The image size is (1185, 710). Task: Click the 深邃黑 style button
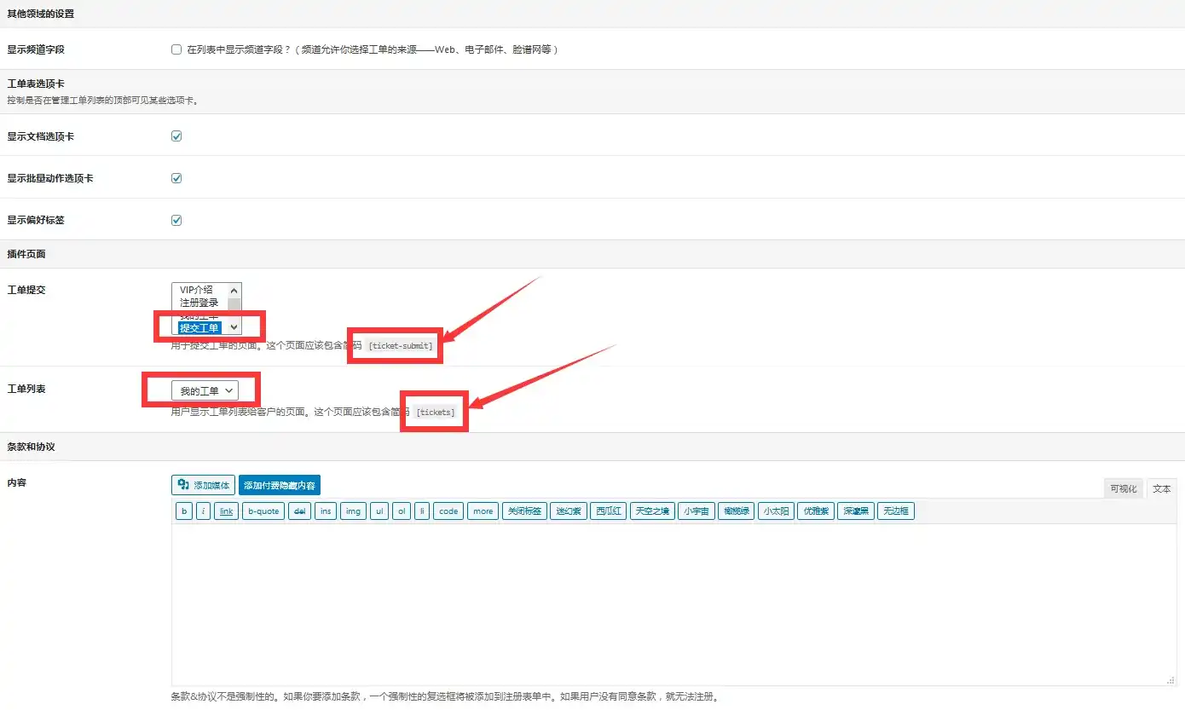coord(856,511)
